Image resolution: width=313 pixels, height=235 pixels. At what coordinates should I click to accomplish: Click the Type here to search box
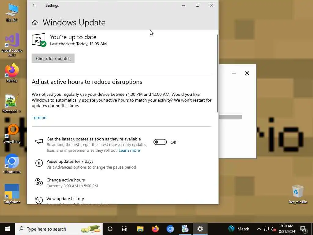click(x=59, y=229)
